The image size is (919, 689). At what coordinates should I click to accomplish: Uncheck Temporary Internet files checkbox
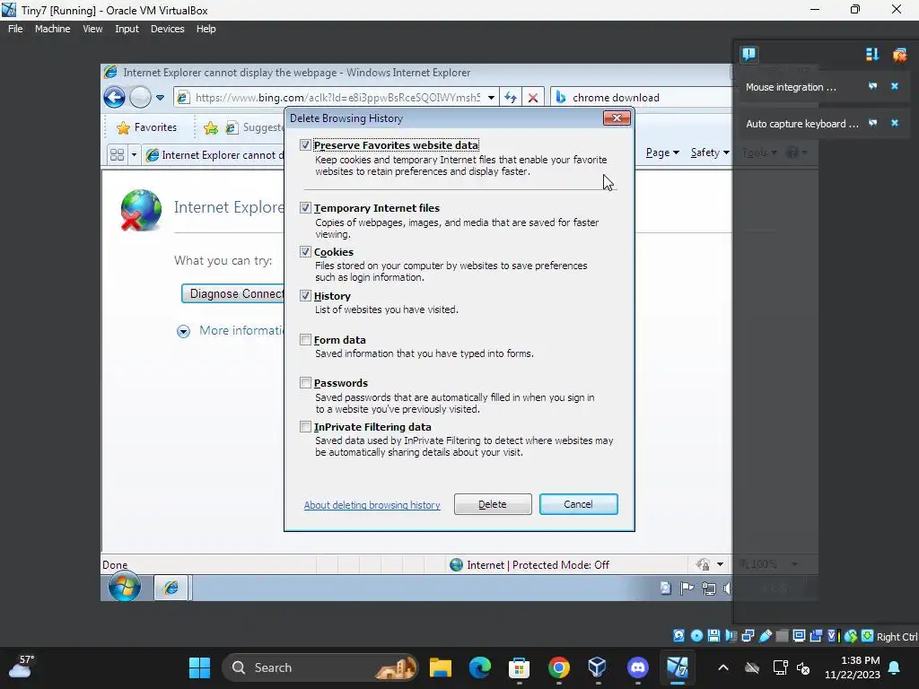click(305, 207)
